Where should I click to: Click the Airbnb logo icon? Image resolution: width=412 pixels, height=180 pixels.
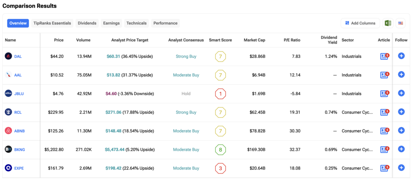[x=8, y=131]
